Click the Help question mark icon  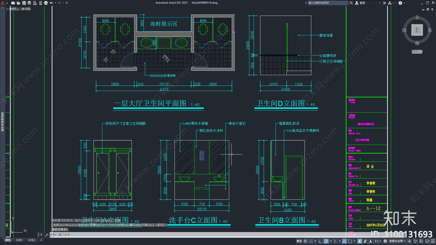[x=400, y=3]
